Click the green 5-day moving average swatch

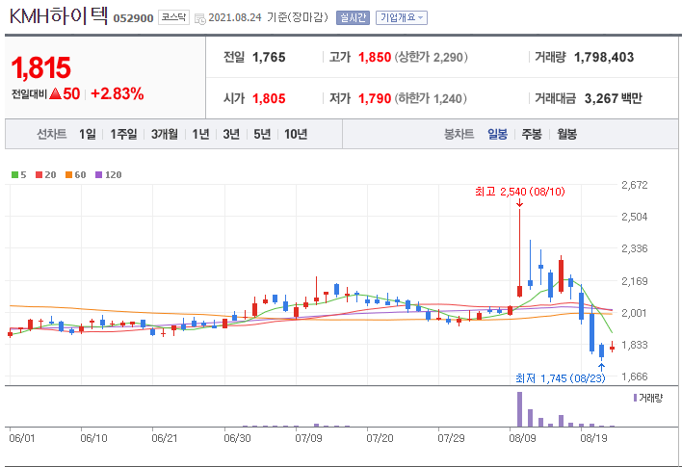point(14,175)
